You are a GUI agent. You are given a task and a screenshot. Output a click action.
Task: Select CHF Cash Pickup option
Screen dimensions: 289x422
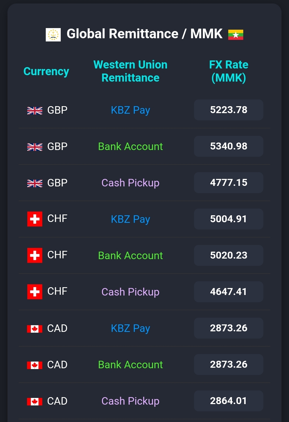pos(130,292)
